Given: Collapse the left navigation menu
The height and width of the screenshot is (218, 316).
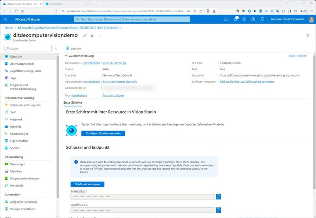Looking at the screenshot, I should tap(56, 48).
